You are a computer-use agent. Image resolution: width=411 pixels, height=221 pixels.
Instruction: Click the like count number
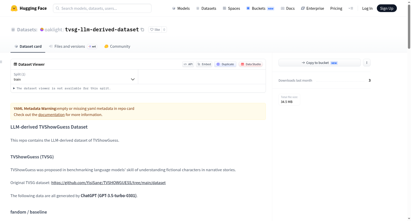[164, 30]
